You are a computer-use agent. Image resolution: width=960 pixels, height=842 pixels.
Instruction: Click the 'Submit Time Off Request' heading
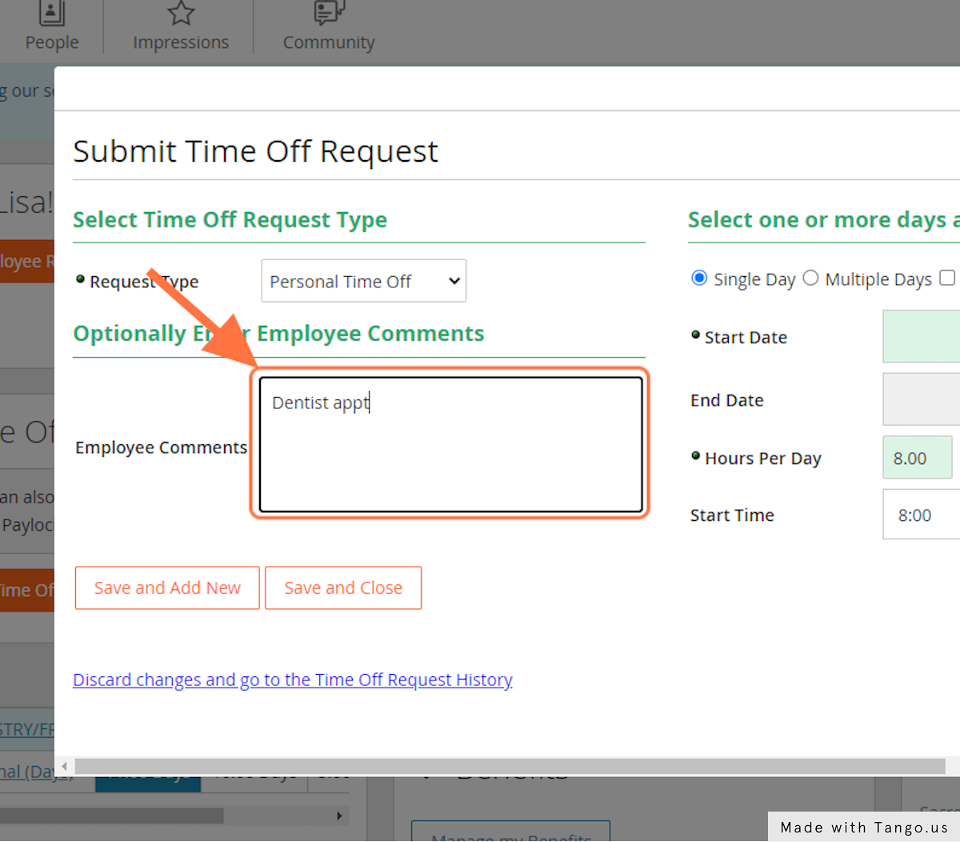(x=256, y=151)
